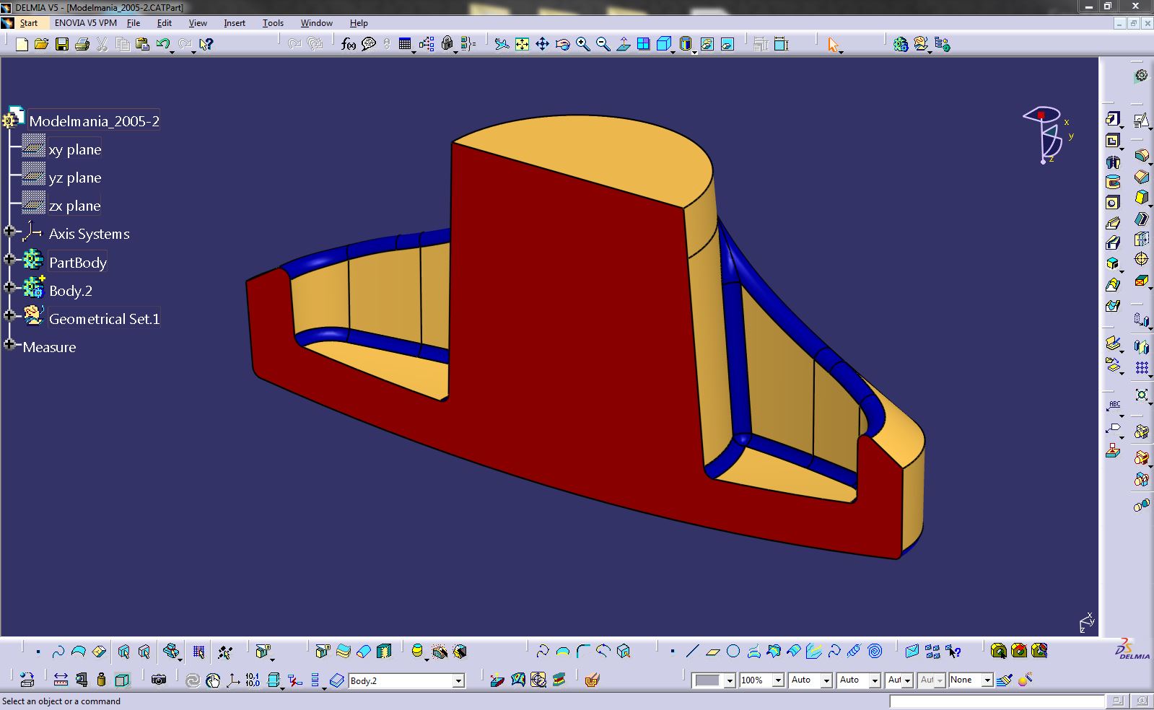Select Modelmania_2005-2 root node

click(94, 121)
